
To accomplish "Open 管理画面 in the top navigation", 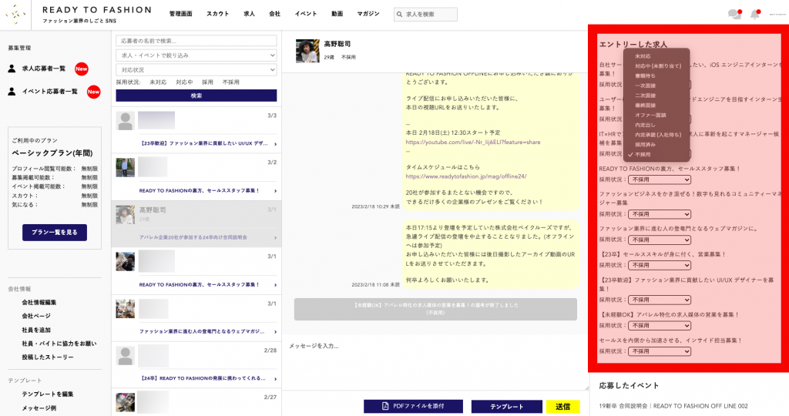I will pyautogui.click(x=180, y=14).
